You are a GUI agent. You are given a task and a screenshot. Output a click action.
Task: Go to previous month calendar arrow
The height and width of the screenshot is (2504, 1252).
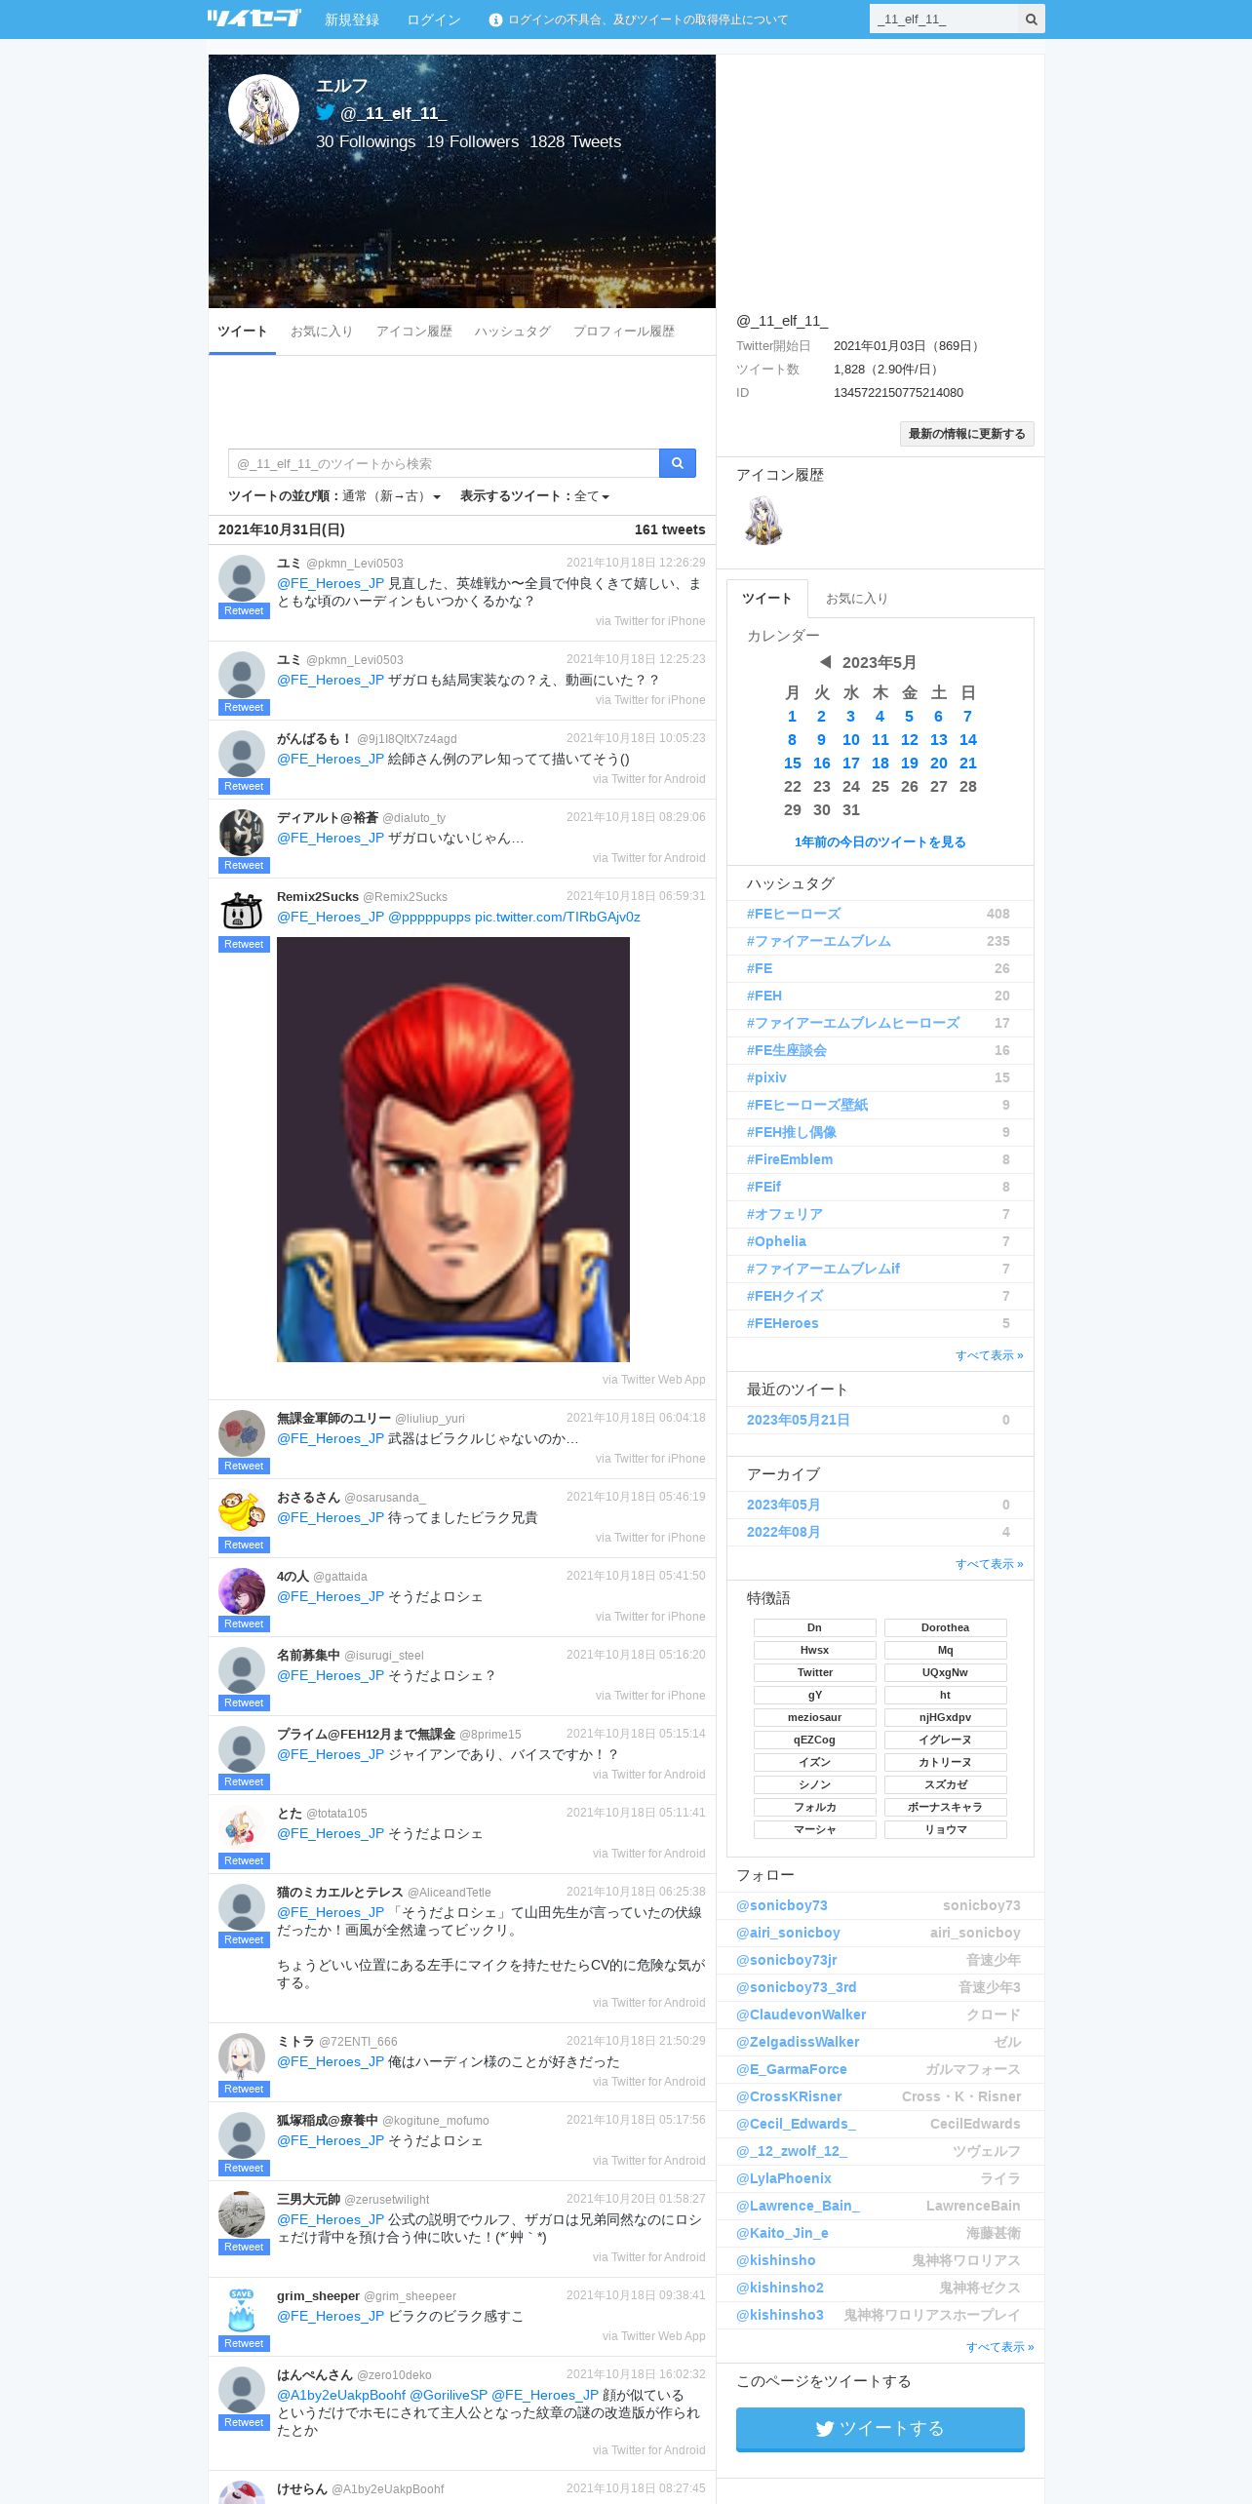pos(825,662)
